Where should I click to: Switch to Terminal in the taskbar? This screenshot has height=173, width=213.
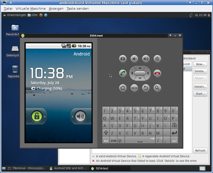(x=27, y=168)
